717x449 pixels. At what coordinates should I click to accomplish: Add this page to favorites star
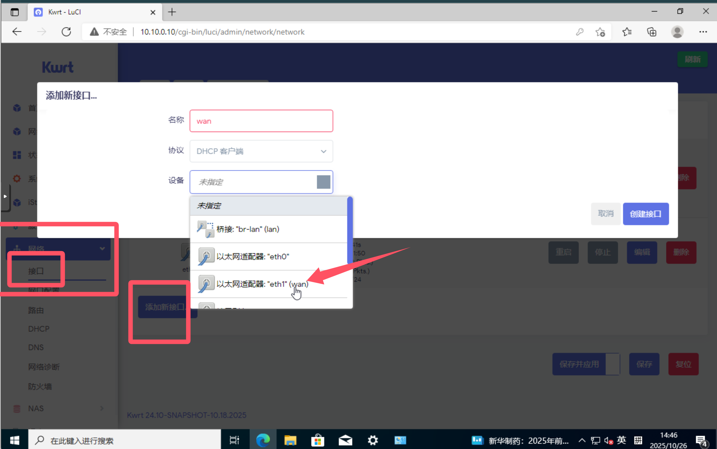click(x=600, y=32)
